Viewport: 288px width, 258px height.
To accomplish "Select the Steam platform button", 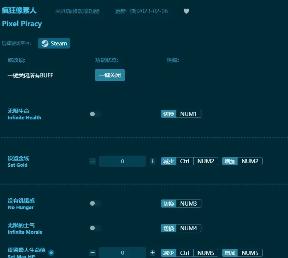I will tap(54, 44).
